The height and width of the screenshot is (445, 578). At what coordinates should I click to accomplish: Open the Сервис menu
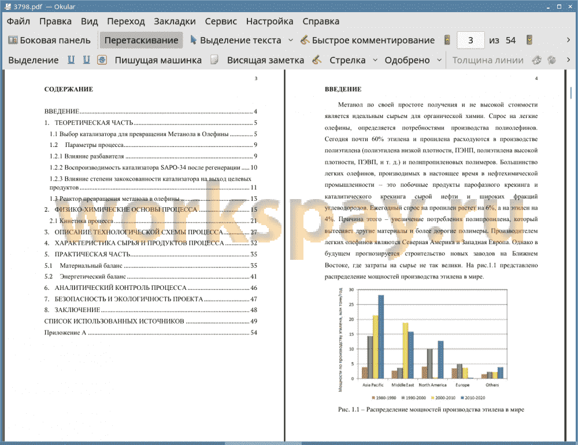click(x=221, y=21)
